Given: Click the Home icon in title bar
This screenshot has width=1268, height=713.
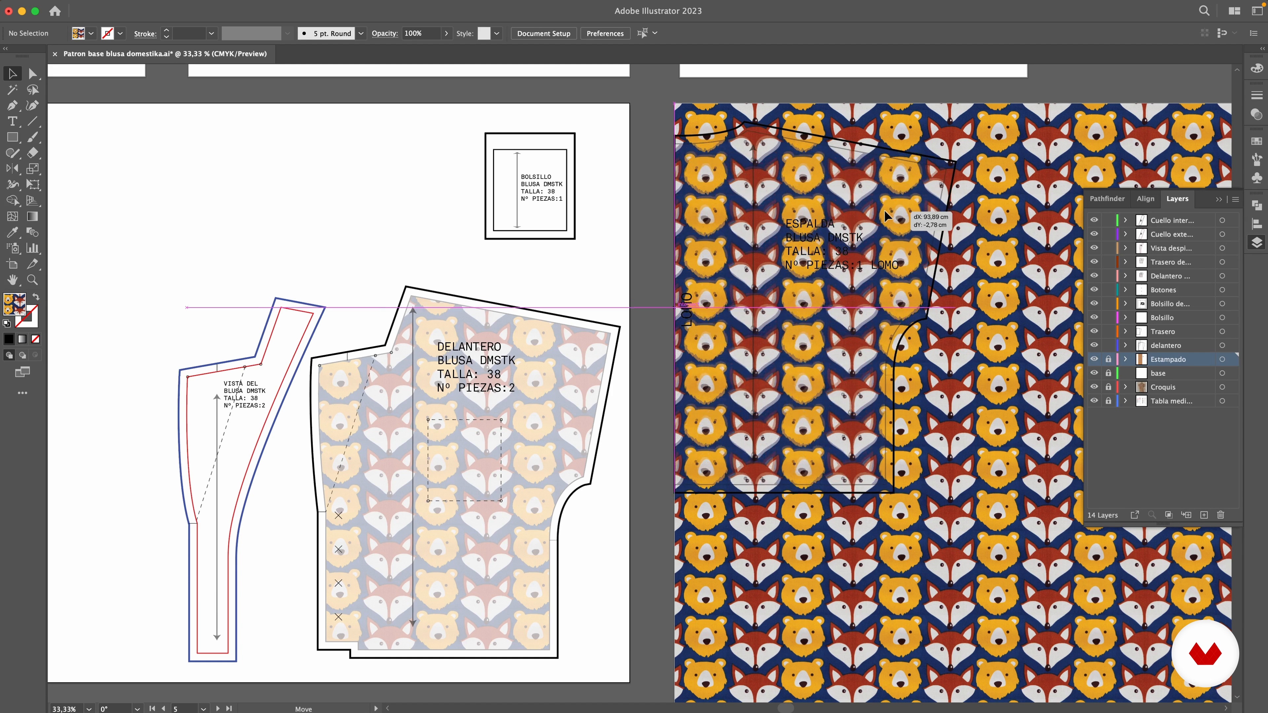Looking at the screenshot, I should (x=55, y=11).
